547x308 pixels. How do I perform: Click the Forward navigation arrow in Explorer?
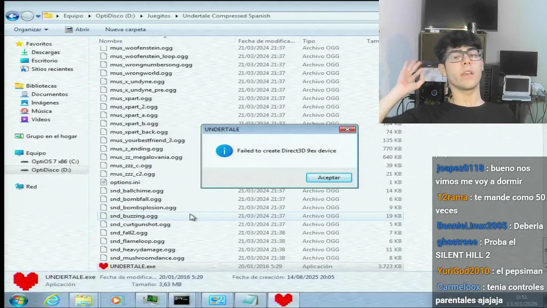[x=27, y=16]
